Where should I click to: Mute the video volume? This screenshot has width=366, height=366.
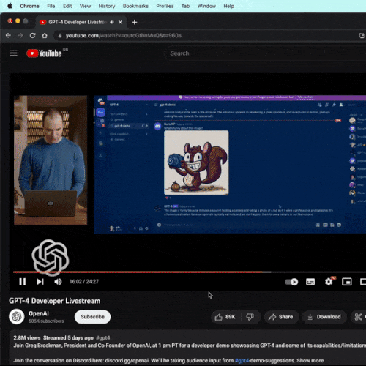(58, 282)
